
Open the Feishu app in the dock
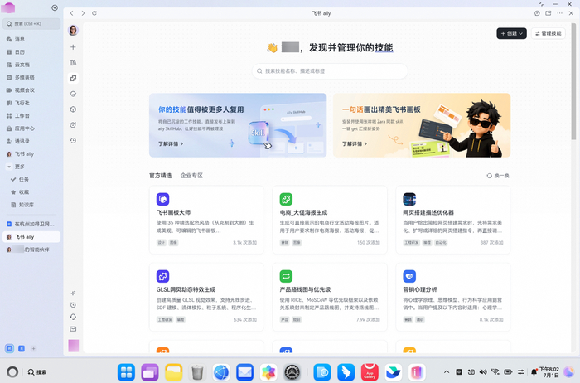[394, 372]
